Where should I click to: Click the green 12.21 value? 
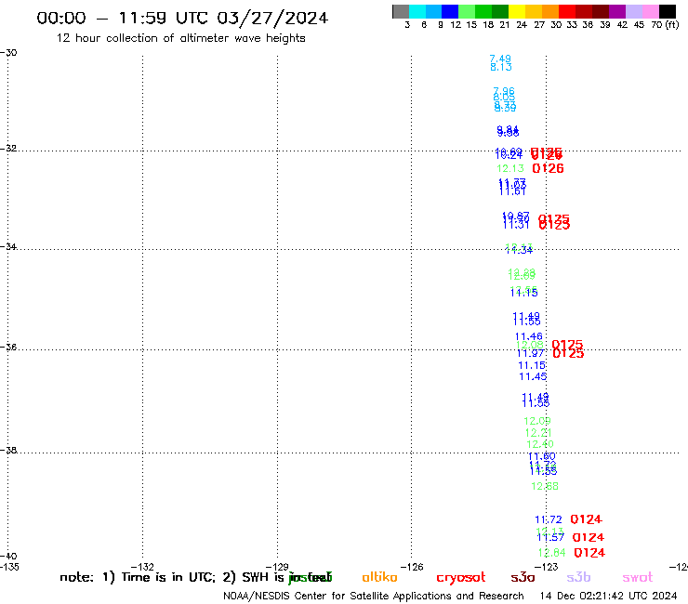pos(538,433)
